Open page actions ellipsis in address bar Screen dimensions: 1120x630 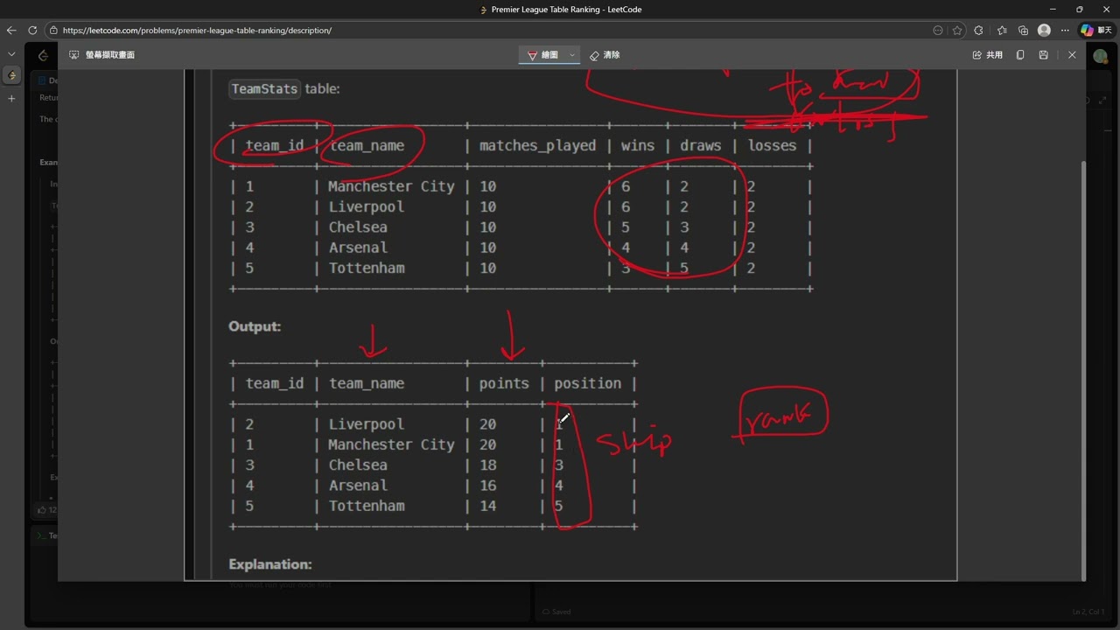click(938, 30)
